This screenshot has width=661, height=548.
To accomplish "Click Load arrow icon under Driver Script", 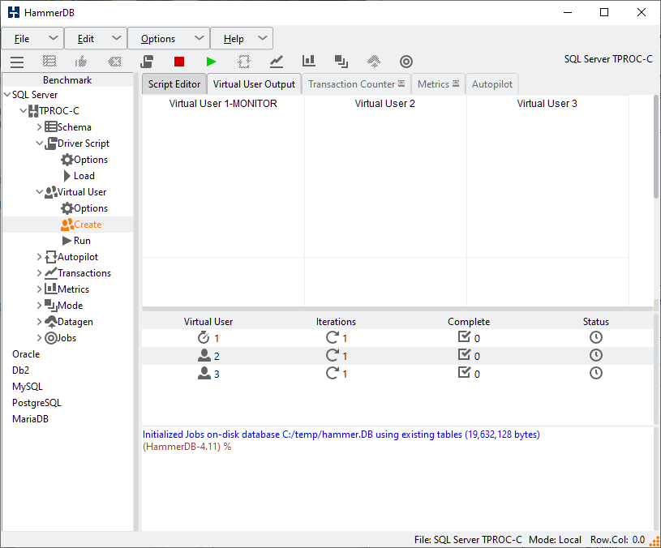I will 67,176.
